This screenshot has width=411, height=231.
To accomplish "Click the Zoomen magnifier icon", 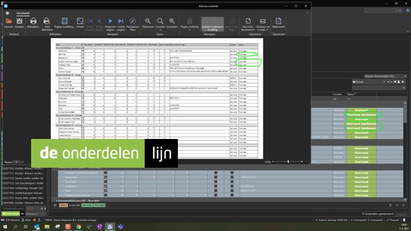I will [160, 21].
